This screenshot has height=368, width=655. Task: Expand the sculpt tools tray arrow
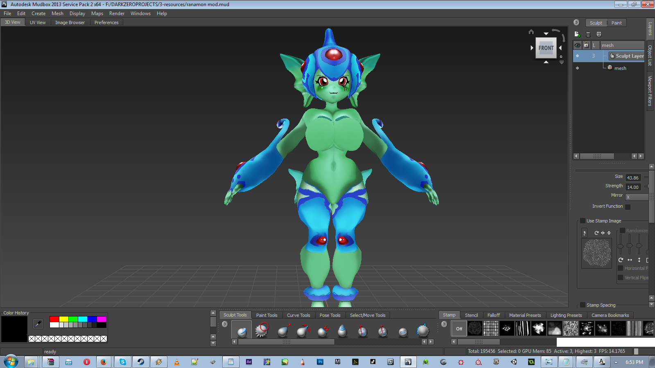pos(225,324)
